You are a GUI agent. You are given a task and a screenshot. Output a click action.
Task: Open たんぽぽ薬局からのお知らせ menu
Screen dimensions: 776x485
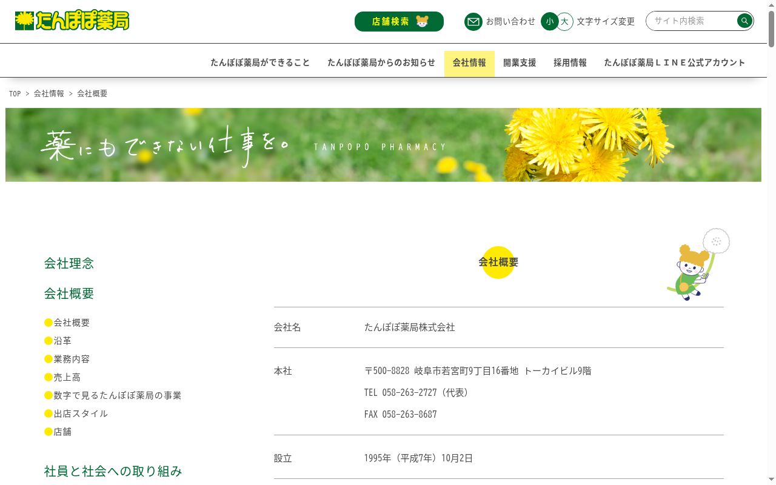pyautogui.click(x=381, y=62)
